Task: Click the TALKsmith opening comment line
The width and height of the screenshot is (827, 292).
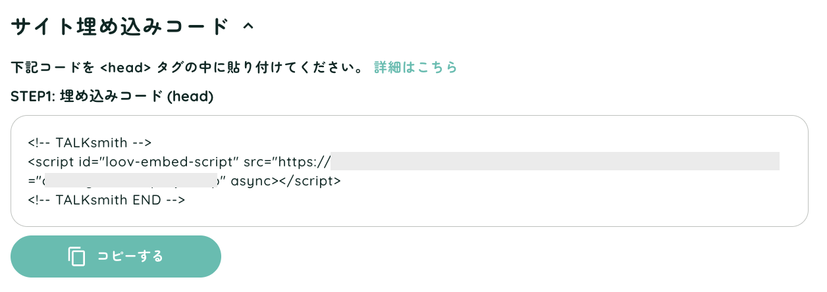Action: pyautogui.click(x=90, y=142)
